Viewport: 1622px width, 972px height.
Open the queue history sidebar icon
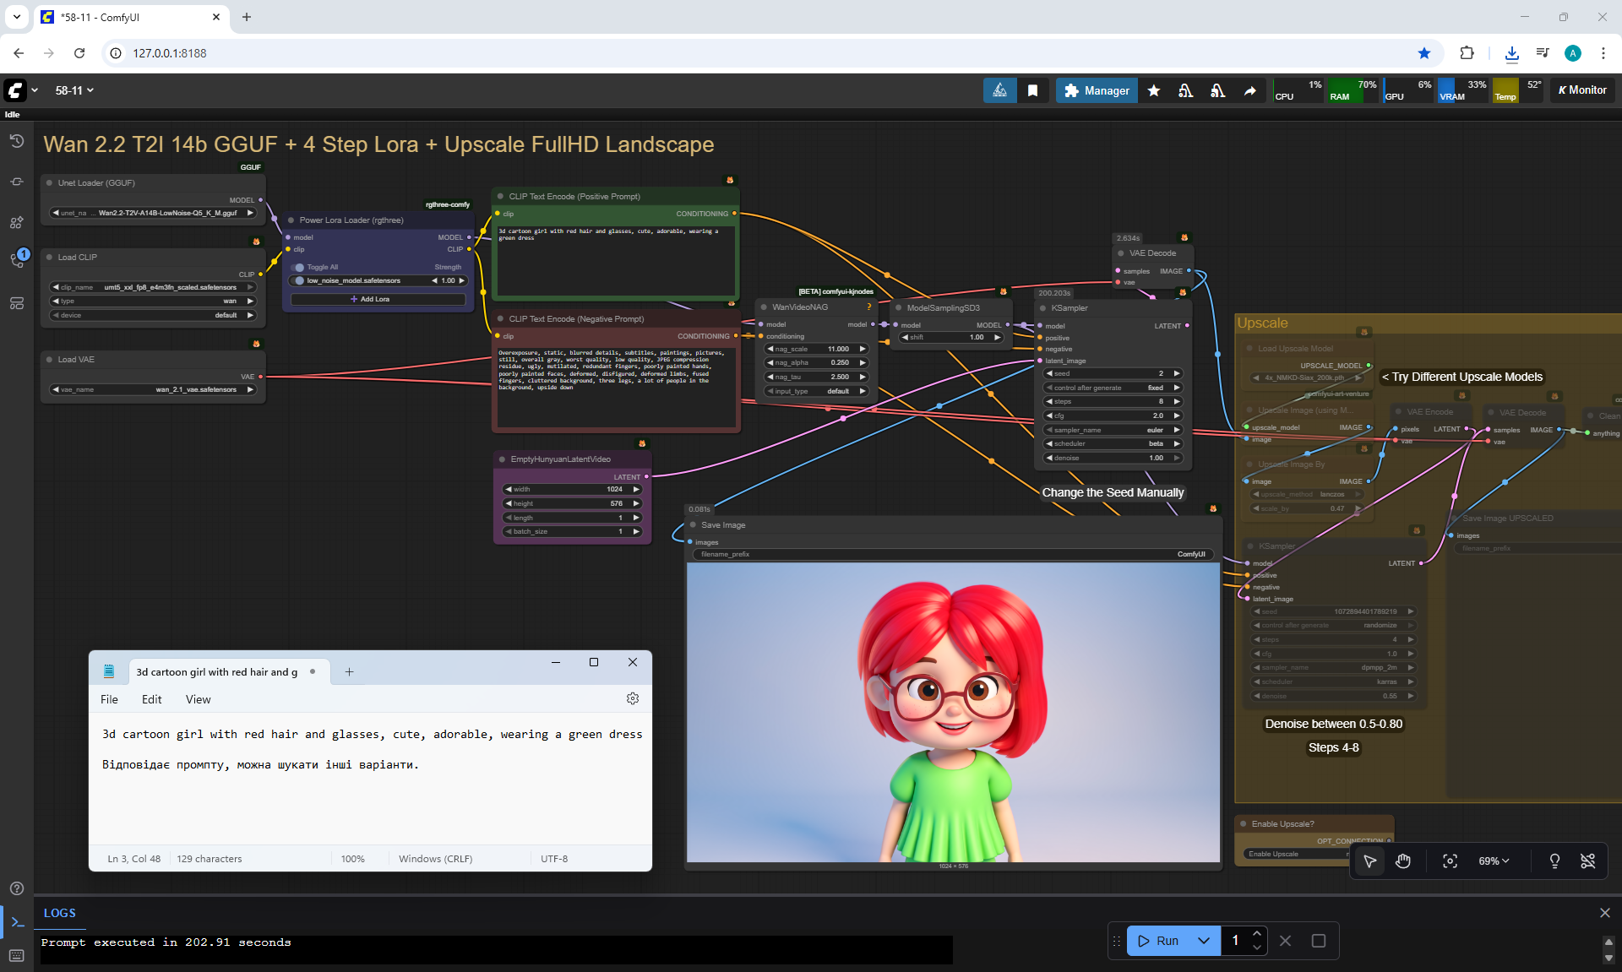[x=16, y=141]
